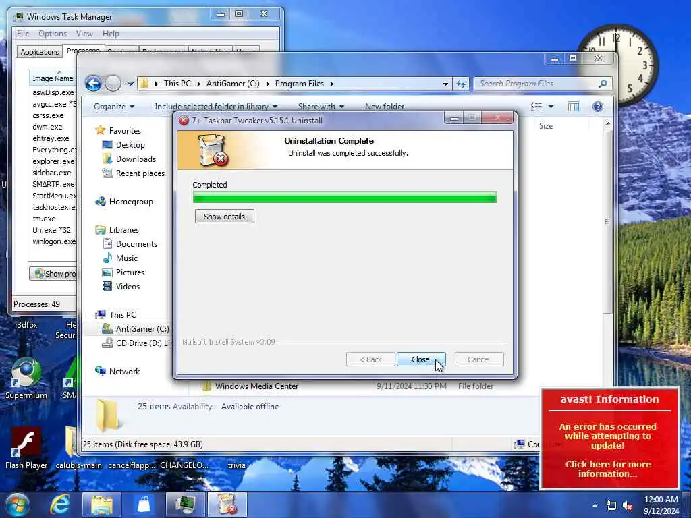This screenshot has height=518, width=691.
Task: Open the View menu in Task Manager
Action: click(x=84, y=34)
